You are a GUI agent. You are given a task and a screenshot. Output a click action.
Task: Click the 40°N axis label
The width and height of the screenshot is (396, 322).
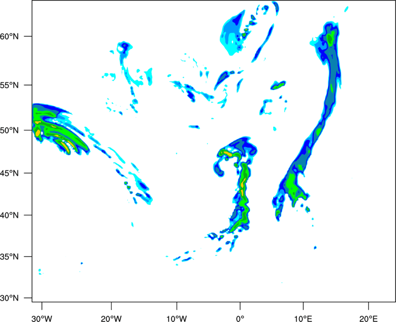pyautogui.click(x=9, y=215)
